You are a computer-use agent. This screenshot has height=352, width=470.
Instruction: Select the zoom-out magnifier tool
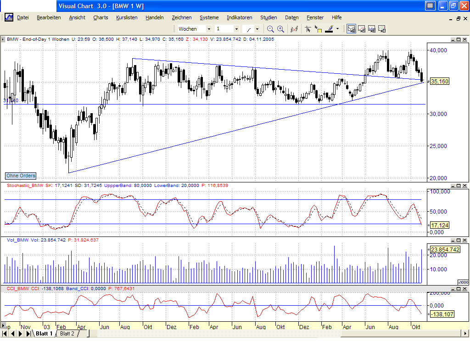[270, 28]
